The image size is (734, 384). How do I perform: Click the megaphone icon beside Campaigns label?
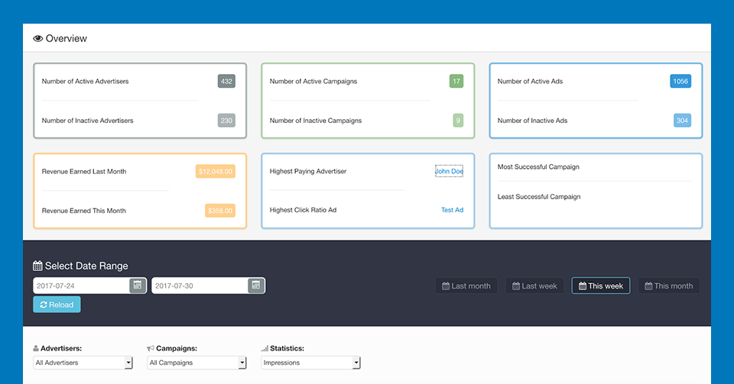coord(151,348)
